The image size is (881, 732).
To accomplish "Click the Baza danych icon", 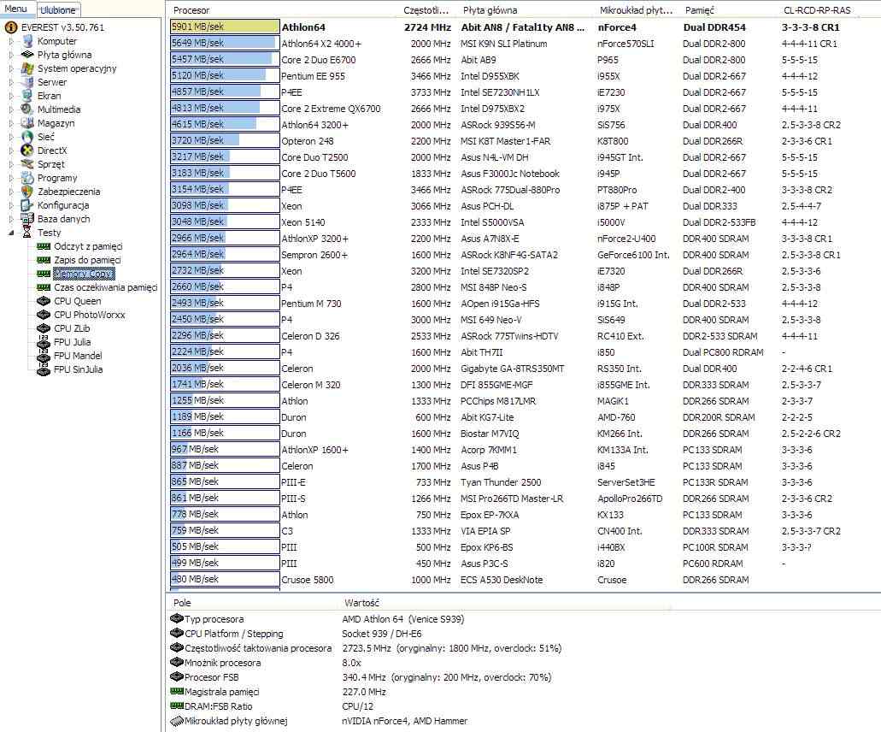I will pyautogui.click(x=27, y=219).
